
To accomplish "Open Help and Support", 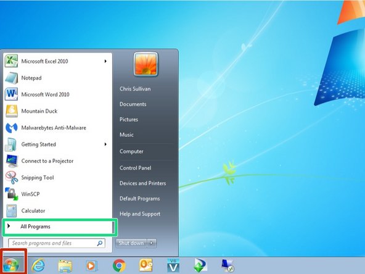I will tap(140, 214).
